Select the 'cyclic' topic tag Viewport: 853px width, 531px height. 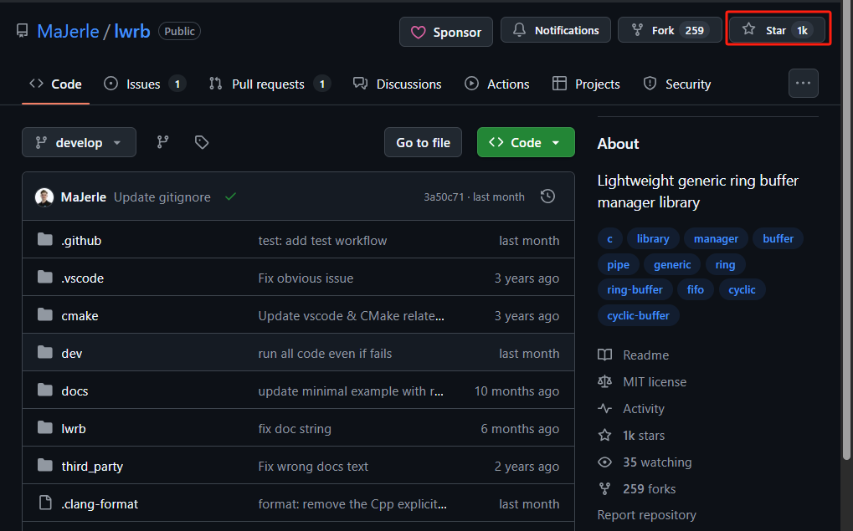742,289
